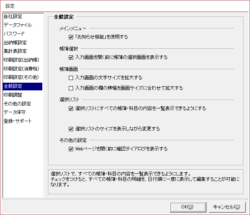Screen dimensions: 250x215
Task: Select パスワード in the left list
Action: (x=14, y=34)
